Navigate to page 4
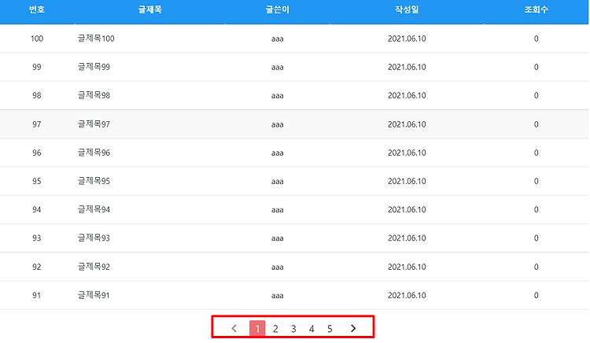 312,329
